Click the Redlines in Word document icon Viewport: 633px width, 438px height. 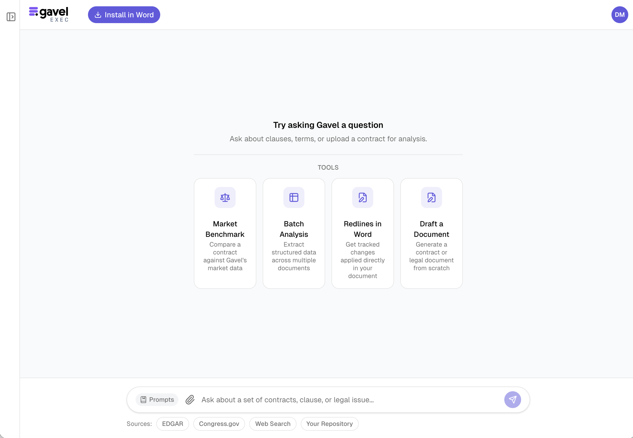tap(362, 197)
